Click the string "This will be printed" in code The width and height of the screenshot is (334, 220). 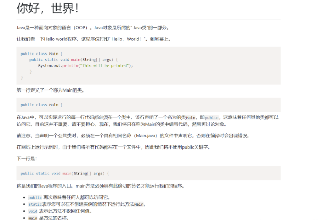click(x=105, y=66)
